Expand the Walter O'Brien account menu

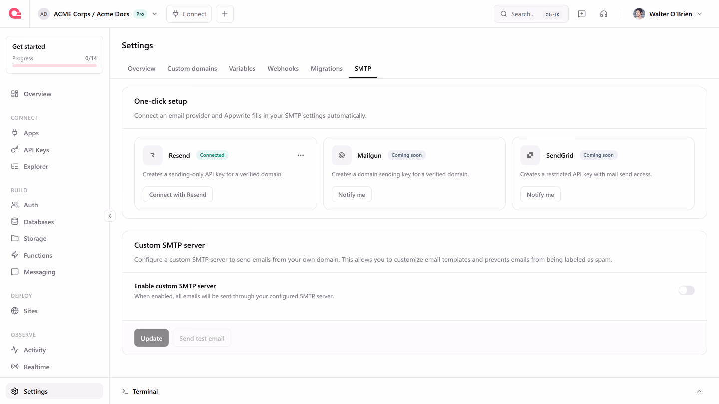click(x=700, y=14)
